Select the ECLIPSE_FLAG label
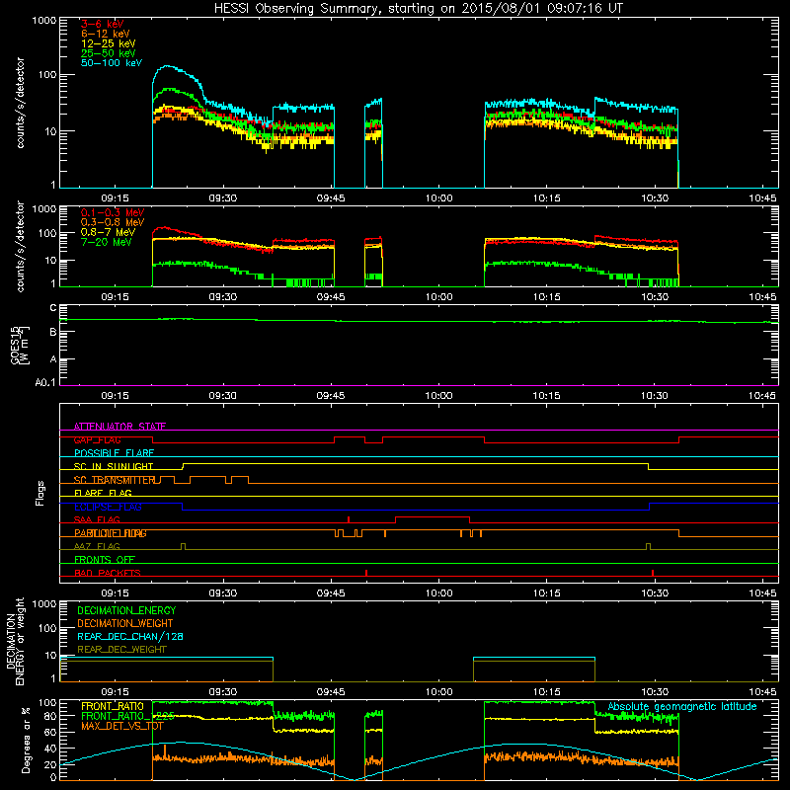790x790 pixels. coord(108,507)
